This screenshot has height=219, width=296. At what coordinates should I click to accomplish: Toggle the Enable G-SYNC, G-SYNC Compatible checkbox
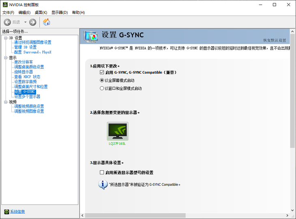pyautogui.click(x=102, y=72)
